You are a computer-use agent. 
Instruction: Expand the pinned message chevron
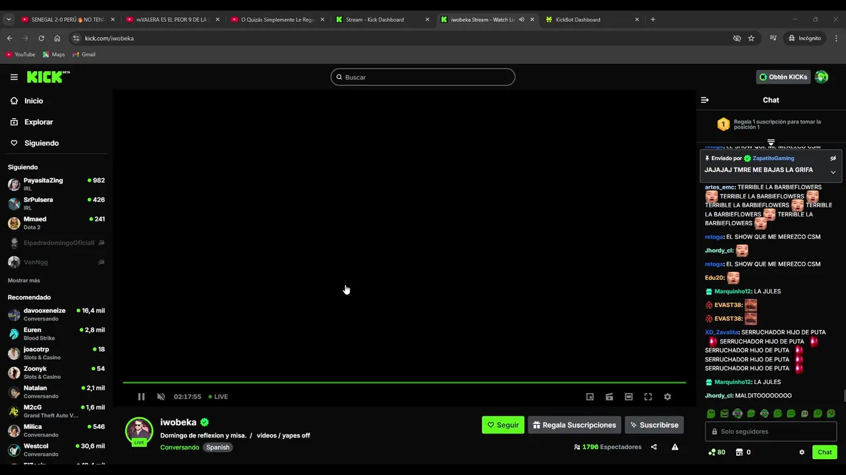tap(833, 172)
